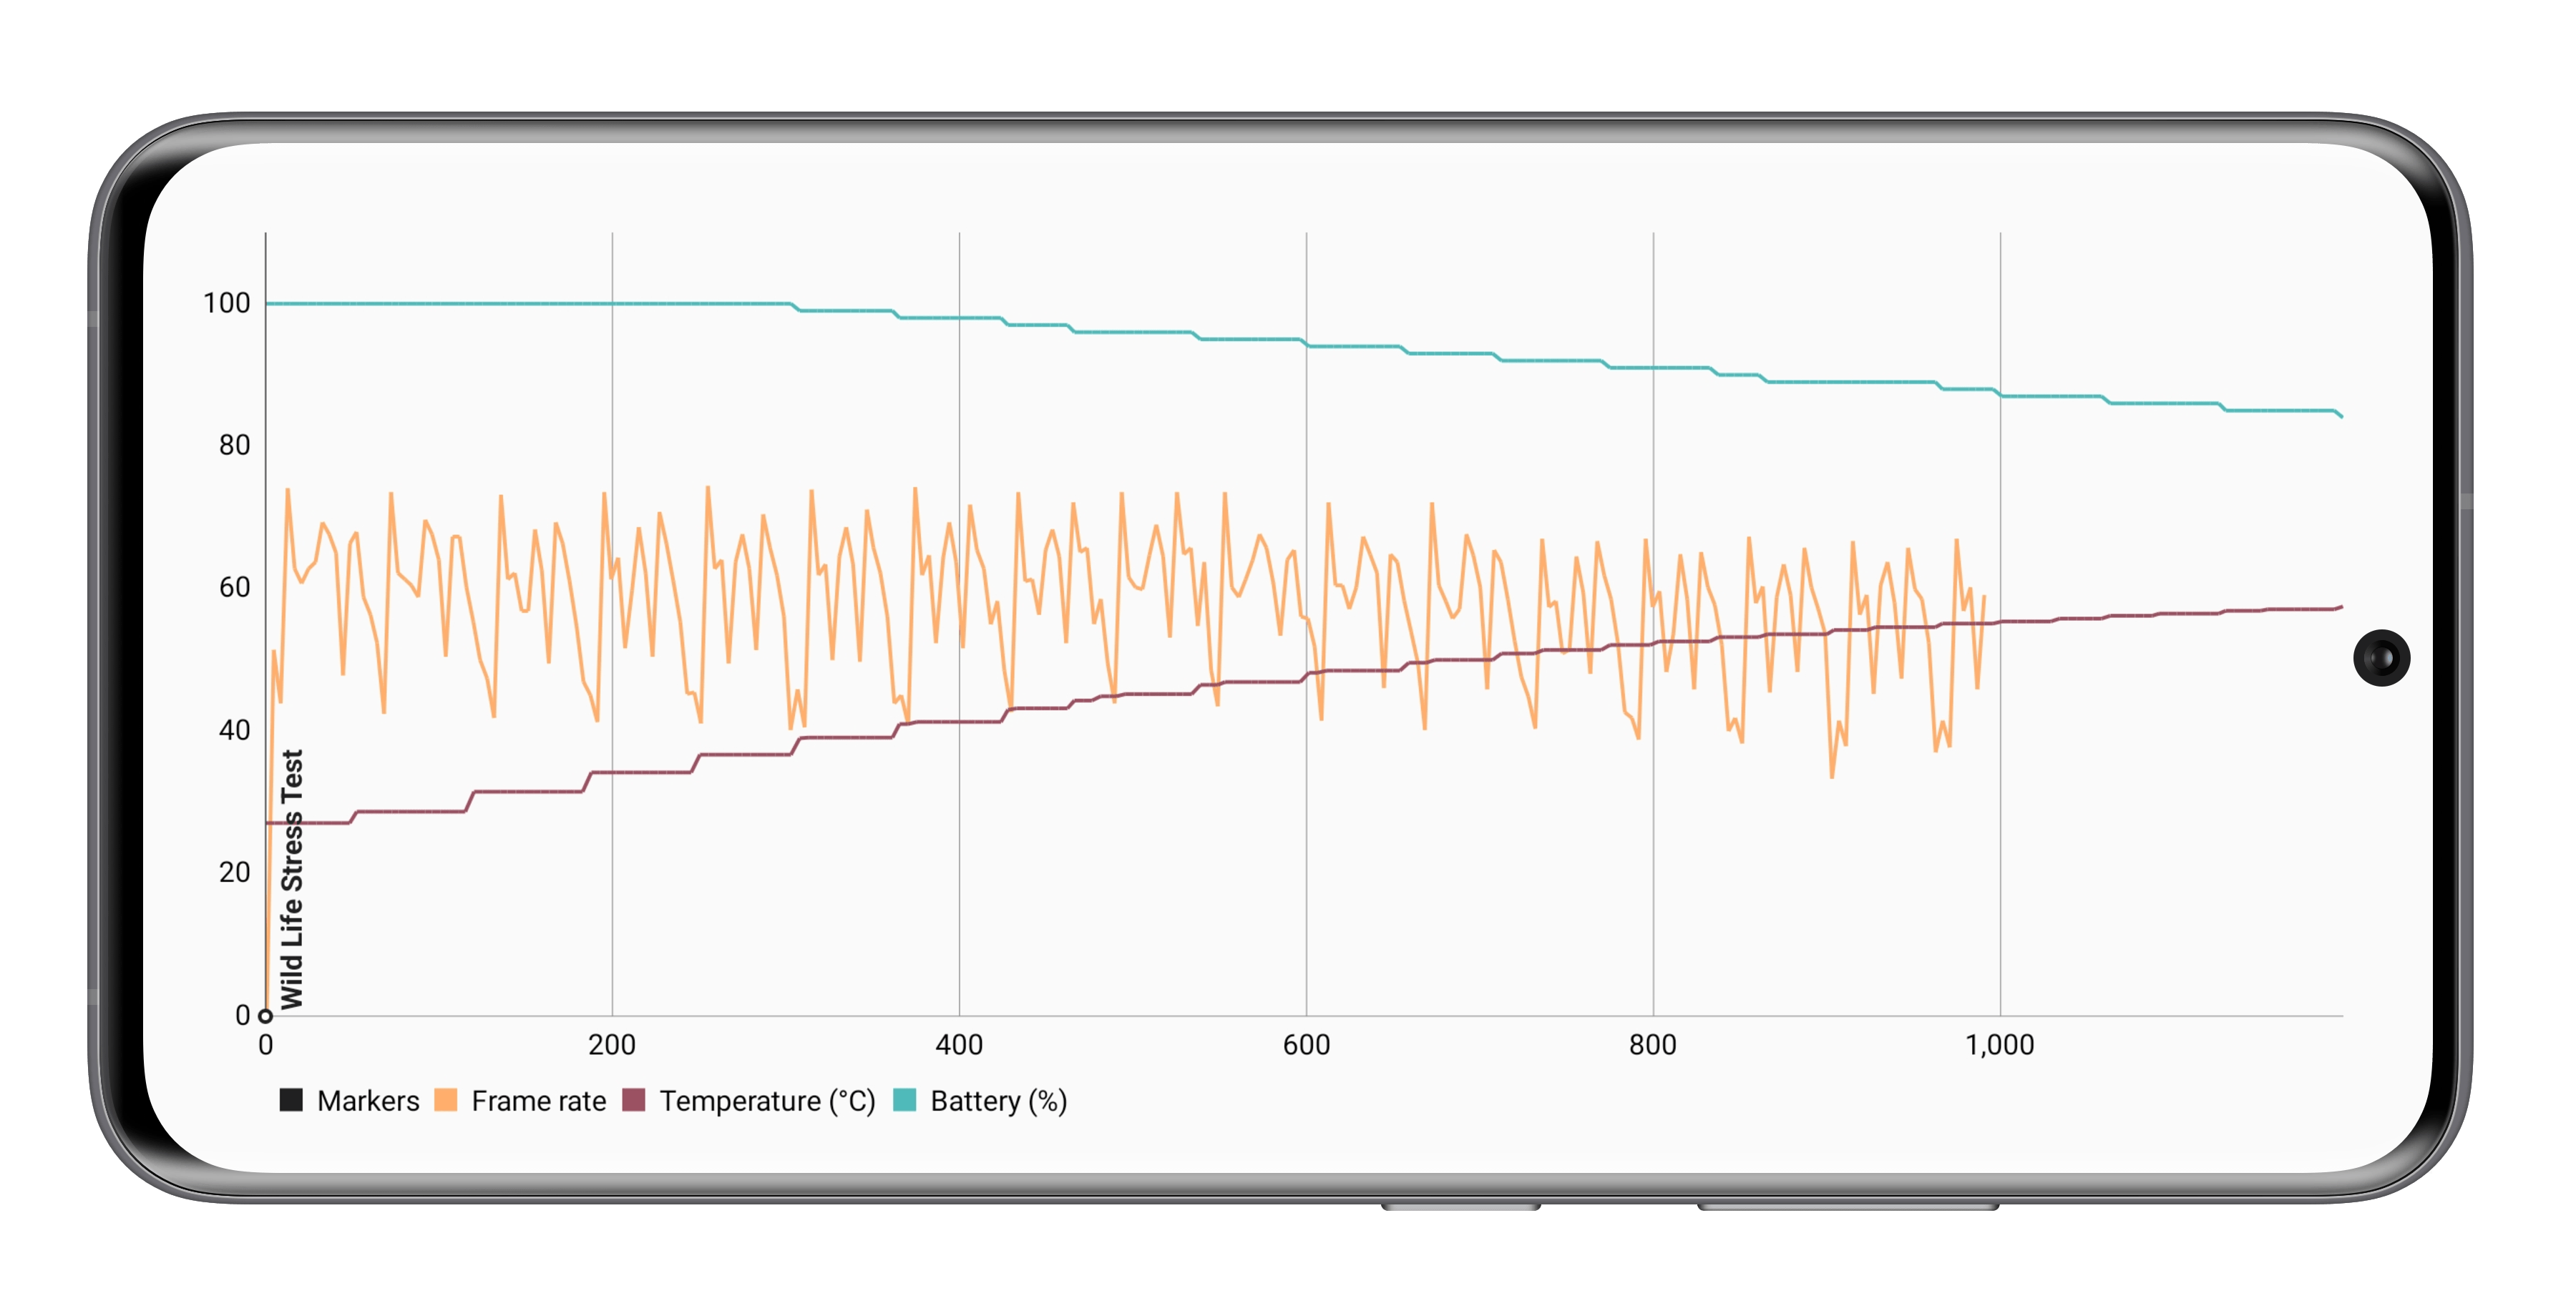Toggle the Battery (%) legend label
The width and height of the screenshot is (2576, 1316).
[998, 1101]
